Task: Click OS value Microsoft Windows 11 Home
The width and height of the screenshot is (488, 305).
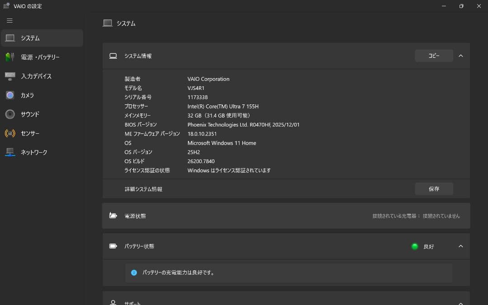Action: [221, 143]
